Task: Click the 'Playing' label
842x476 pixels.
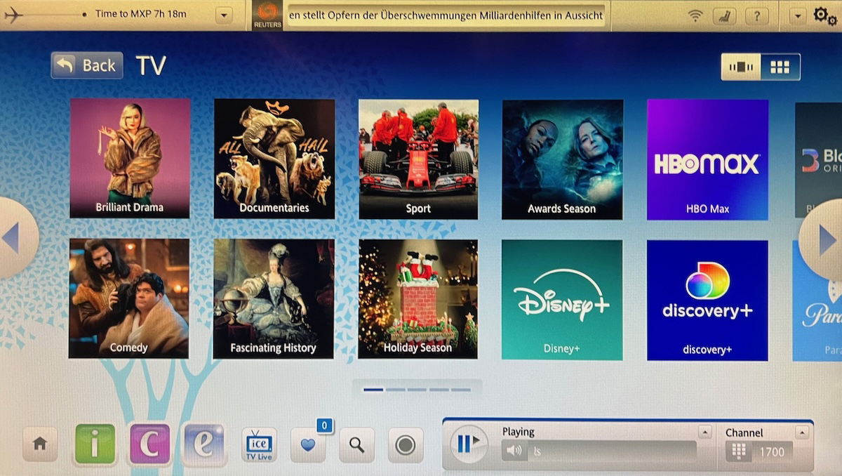Action: (519, 432)
